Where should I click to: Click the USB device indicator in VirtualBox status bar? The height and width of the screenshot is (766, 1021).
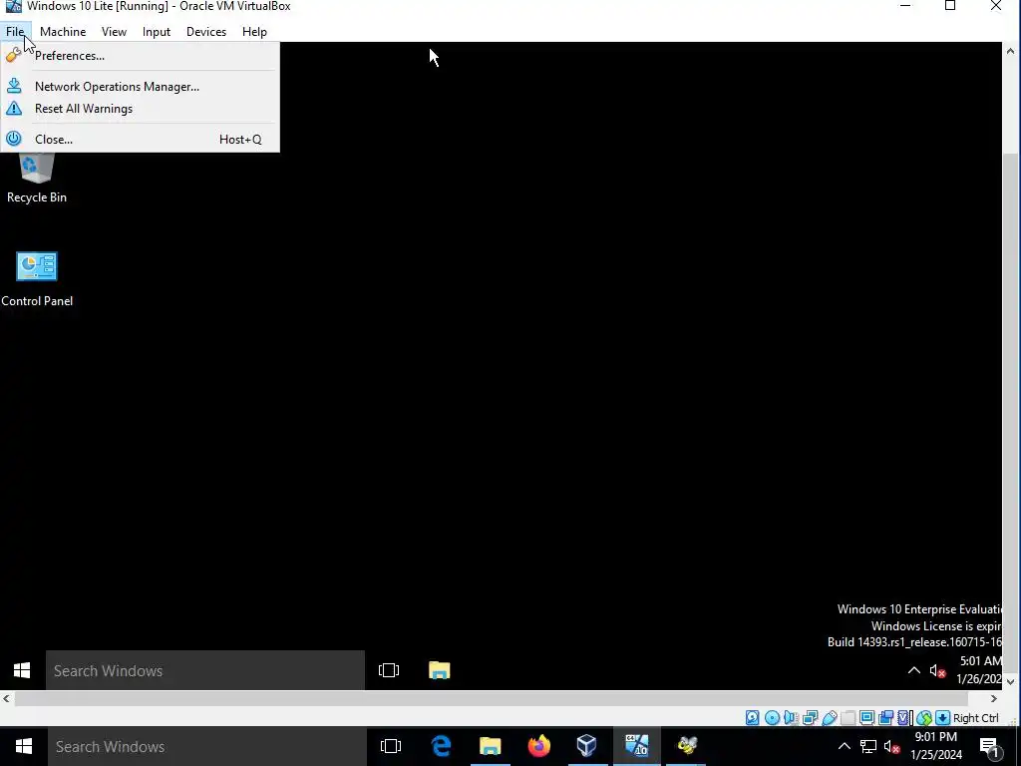(829, 718)
